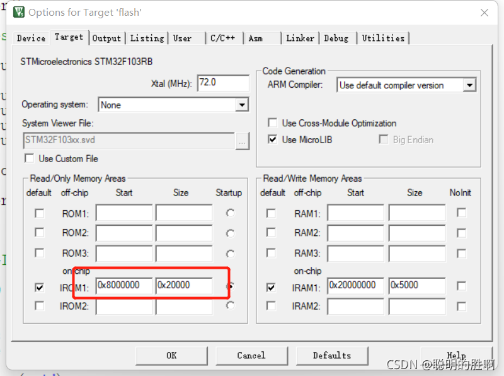Viewport: 504px width, 376px height.
Task: Select ROM1 Startup radio button
Action: (x=230, y=213)
